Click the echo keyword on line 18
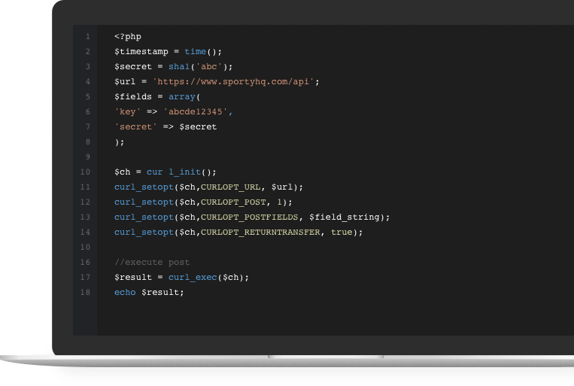574x386 pixels. [x=125, y=292]
